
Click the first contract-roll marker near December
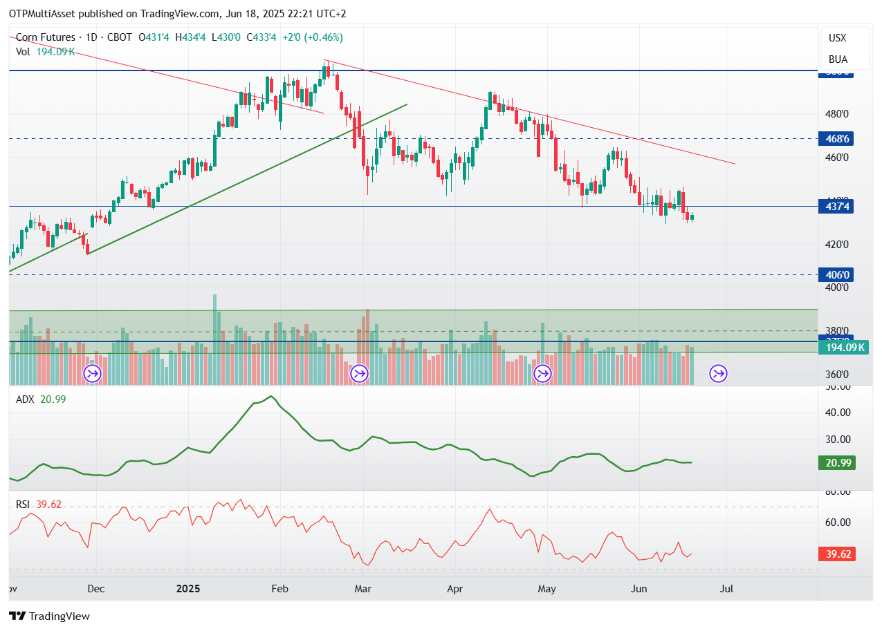point(92,374)
